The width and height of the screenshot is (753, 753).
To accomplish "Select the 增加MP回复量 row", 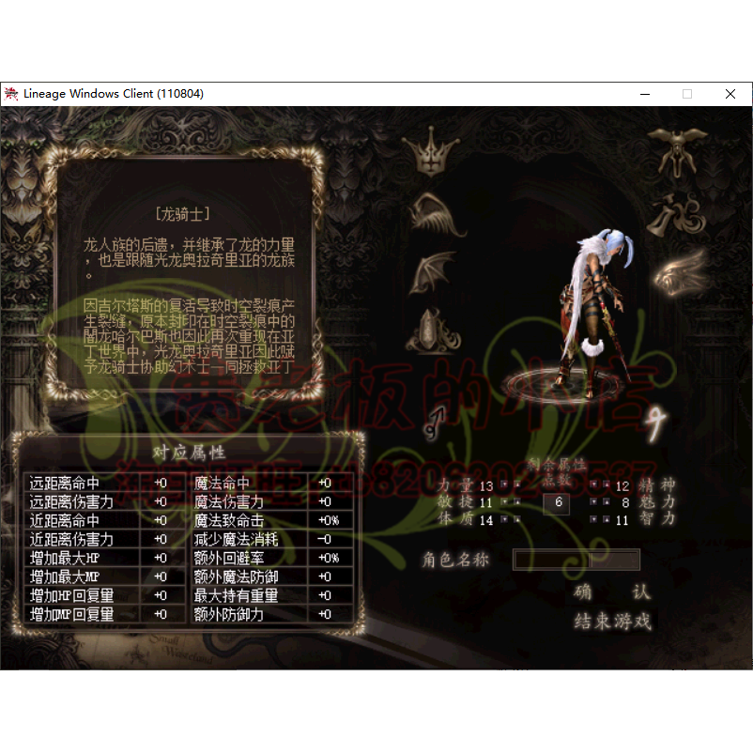I will coord(105,614).
